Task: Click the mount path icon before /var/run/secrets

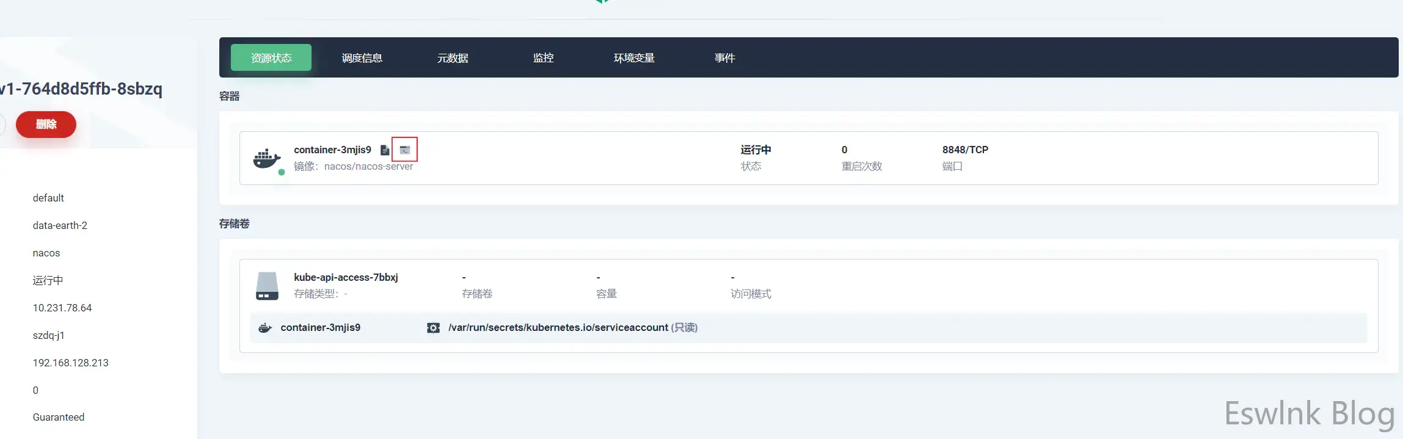Action: [x=433, y=328]
